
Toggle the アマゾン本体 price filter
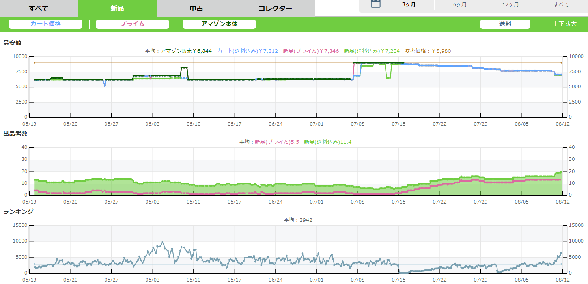[219, 24]
